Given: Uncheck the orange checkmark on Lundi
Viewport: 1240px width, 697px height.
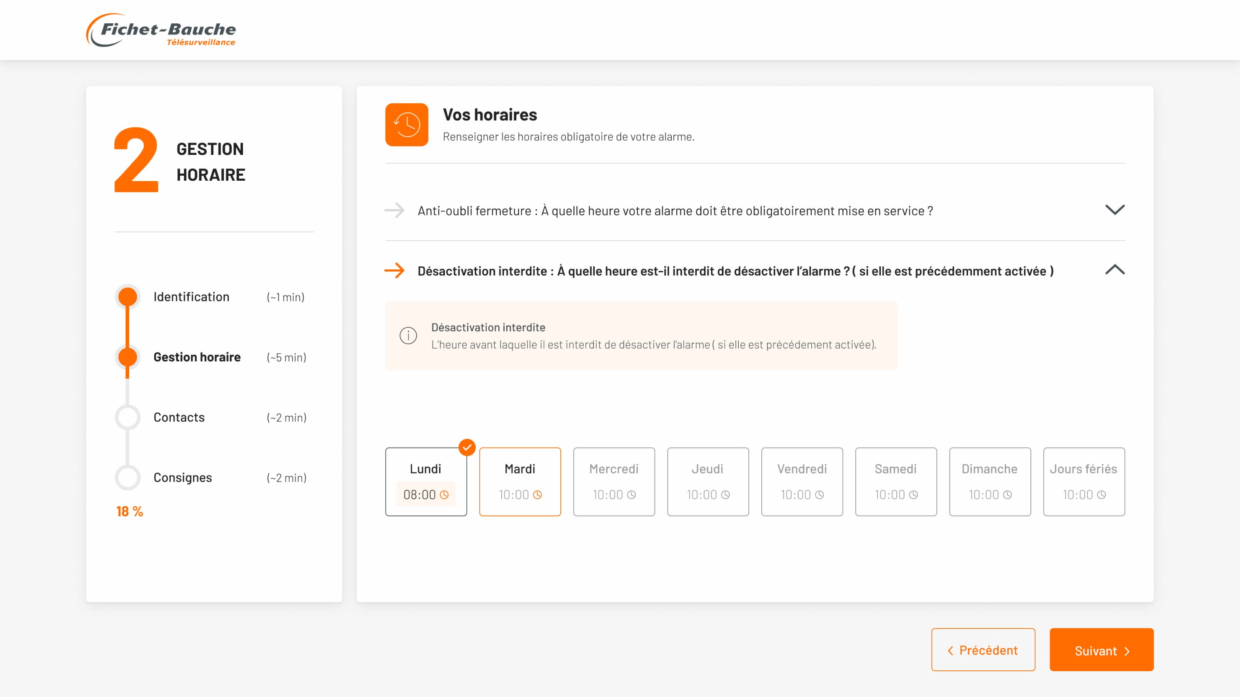Looking at the screenshot, I should click(x=466, y=447).
